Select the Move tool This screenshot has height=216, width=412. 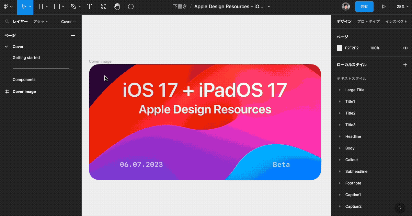pos(23,6)
